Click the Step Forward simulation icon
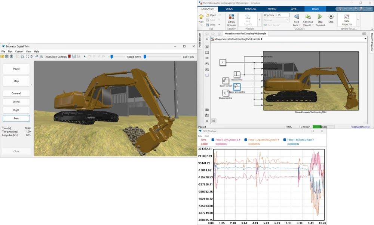 320,17
